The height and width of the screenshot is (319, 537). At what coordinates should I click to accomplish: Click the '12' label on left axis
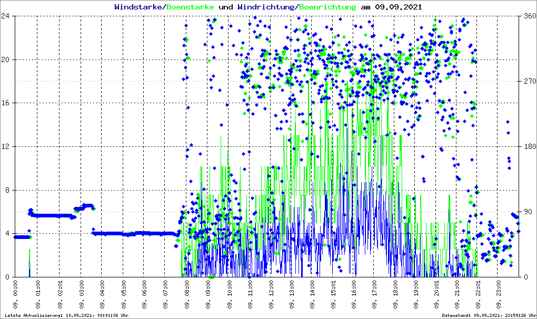click(9, 146)
